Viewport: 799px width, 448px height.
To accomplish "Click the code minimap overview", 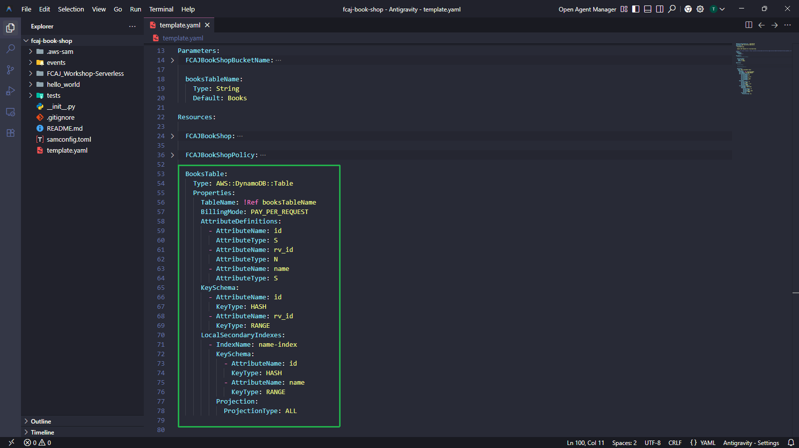I will tap(763, 69).
